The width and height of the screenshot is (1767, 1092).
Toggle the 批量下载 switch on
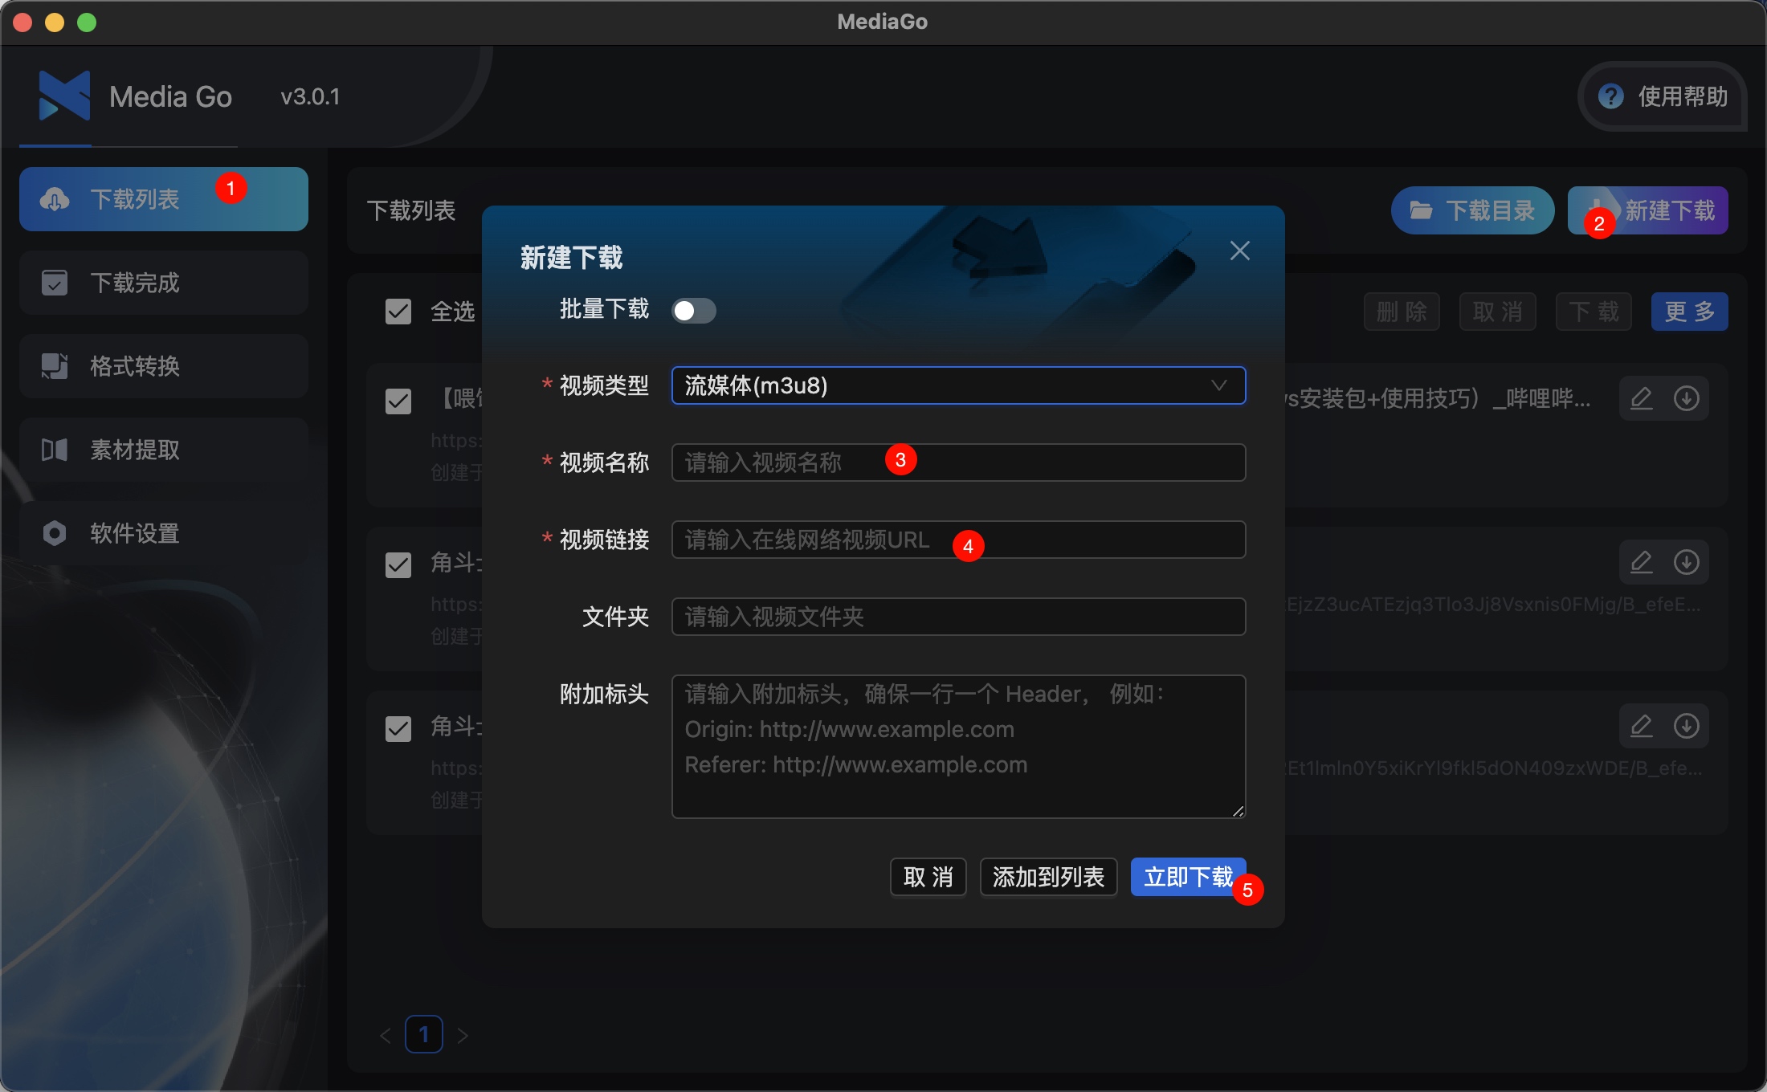coord(693,310)
